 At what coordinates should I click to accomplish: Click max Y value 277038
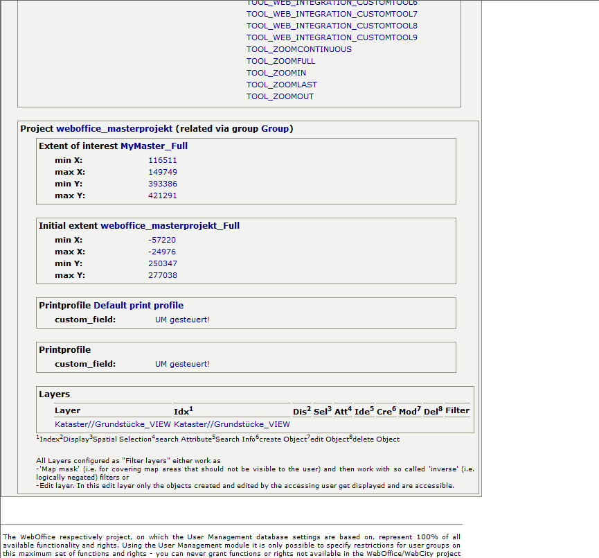pyautogui.click(x=162, y=275)
